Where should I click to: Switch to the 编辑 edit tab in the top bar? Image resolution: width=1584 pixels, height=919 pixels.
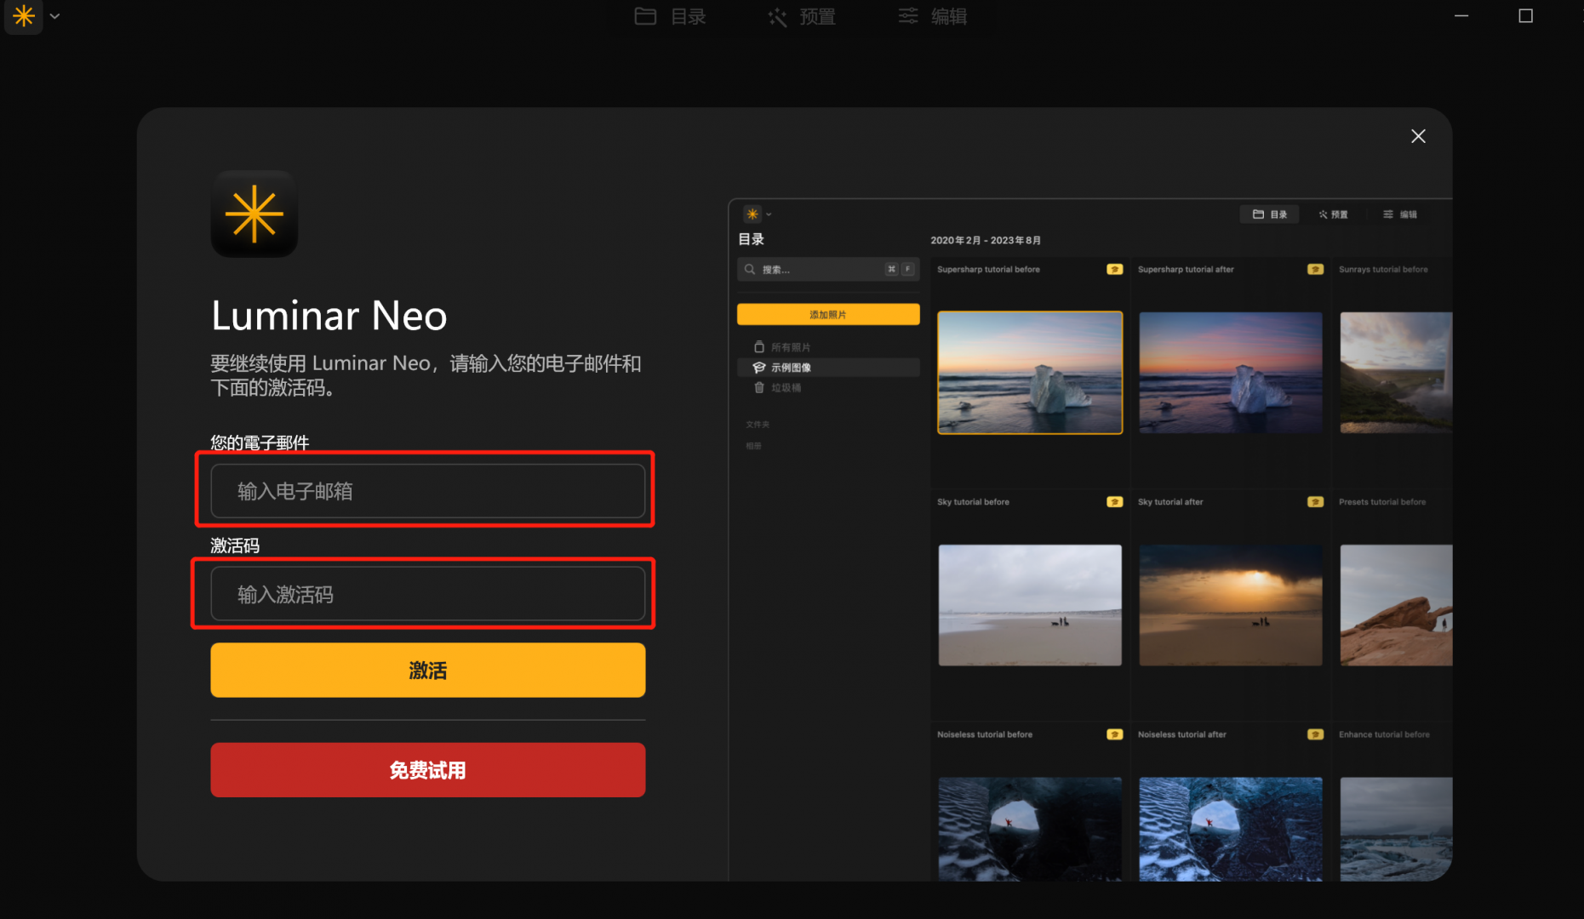933,16
